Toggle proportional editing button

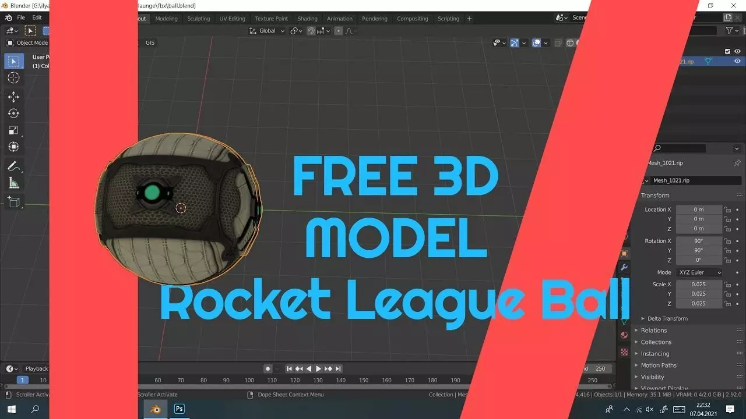(338, 31)
